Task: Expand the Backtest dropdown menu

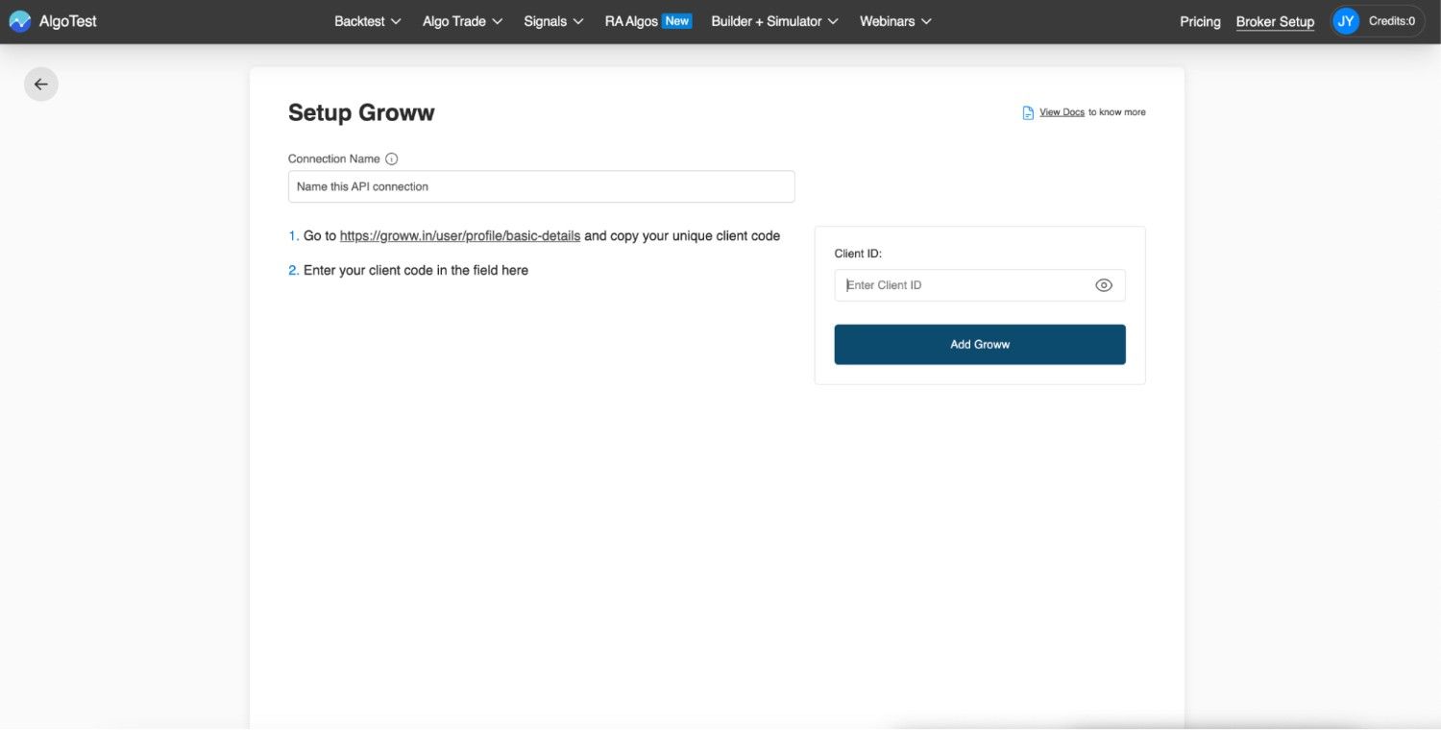Action: coord(368,21)
